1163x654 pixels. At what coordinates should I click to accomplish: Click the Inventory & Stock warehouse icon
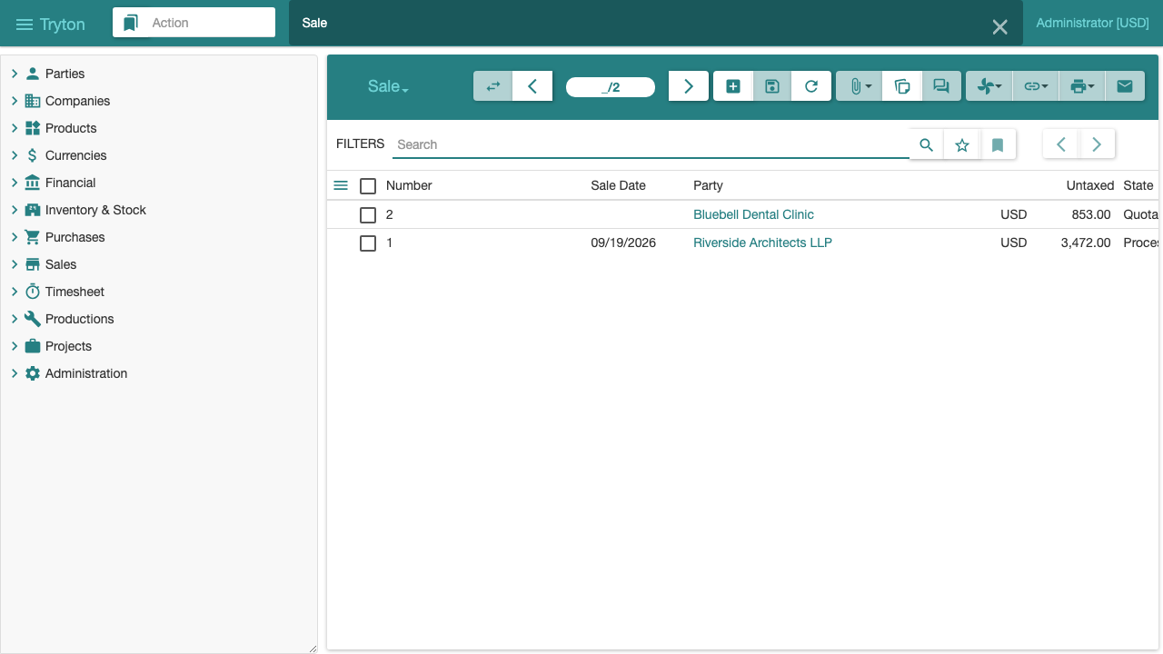[33, 210]
